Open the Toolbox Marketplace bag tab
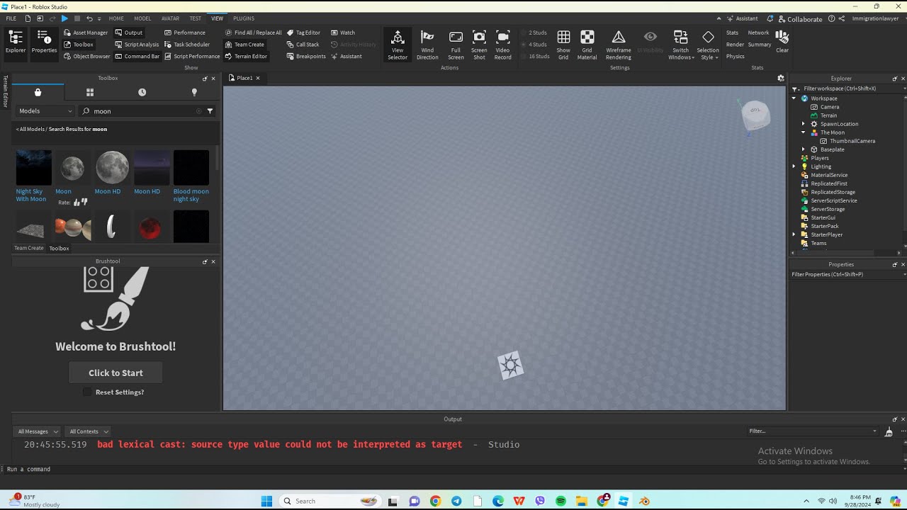Screen dimensions: 907x510 (x=38, y=92)
